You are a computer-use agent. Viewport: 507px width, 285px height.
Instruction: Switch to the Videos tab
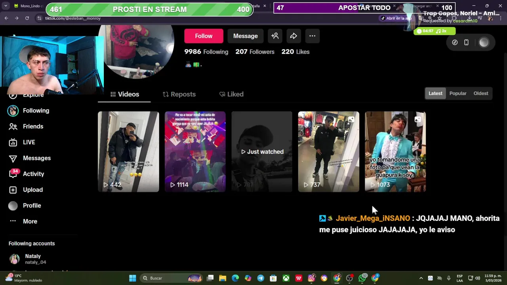(x=124, y=94)
